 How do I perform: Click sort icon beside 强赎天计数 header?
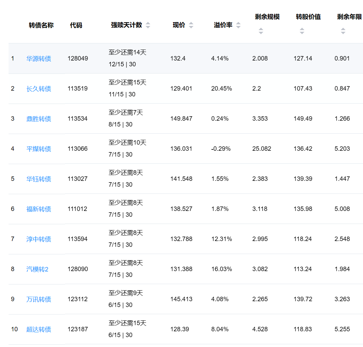(148, 25)
